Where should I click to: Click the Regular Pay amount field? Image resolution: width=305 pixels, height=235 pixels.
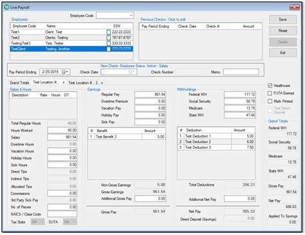(x=151, y=95)
